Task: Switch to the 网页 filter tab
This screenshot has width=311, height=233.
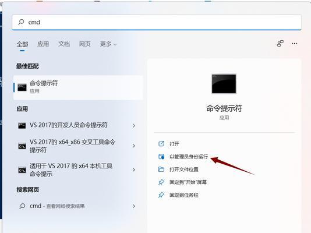Action: point(84,44)
